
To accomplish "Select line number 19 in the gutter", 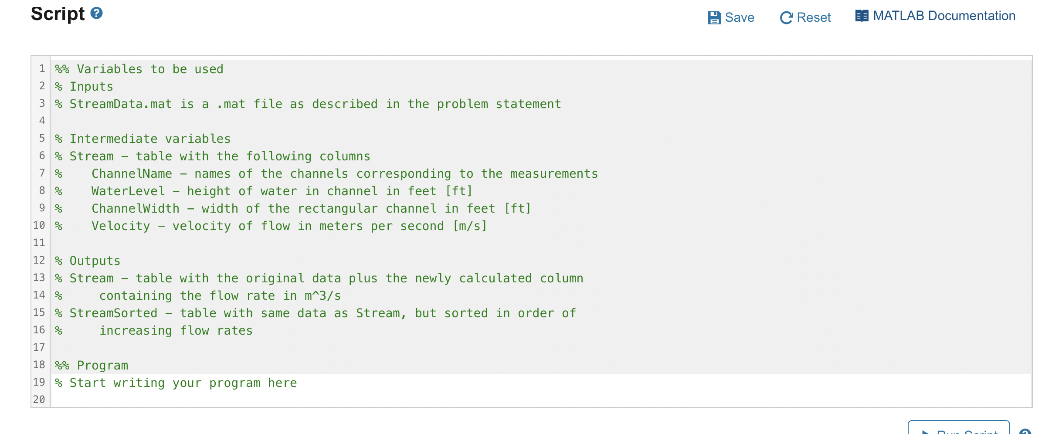I will [x=39, y=382].
